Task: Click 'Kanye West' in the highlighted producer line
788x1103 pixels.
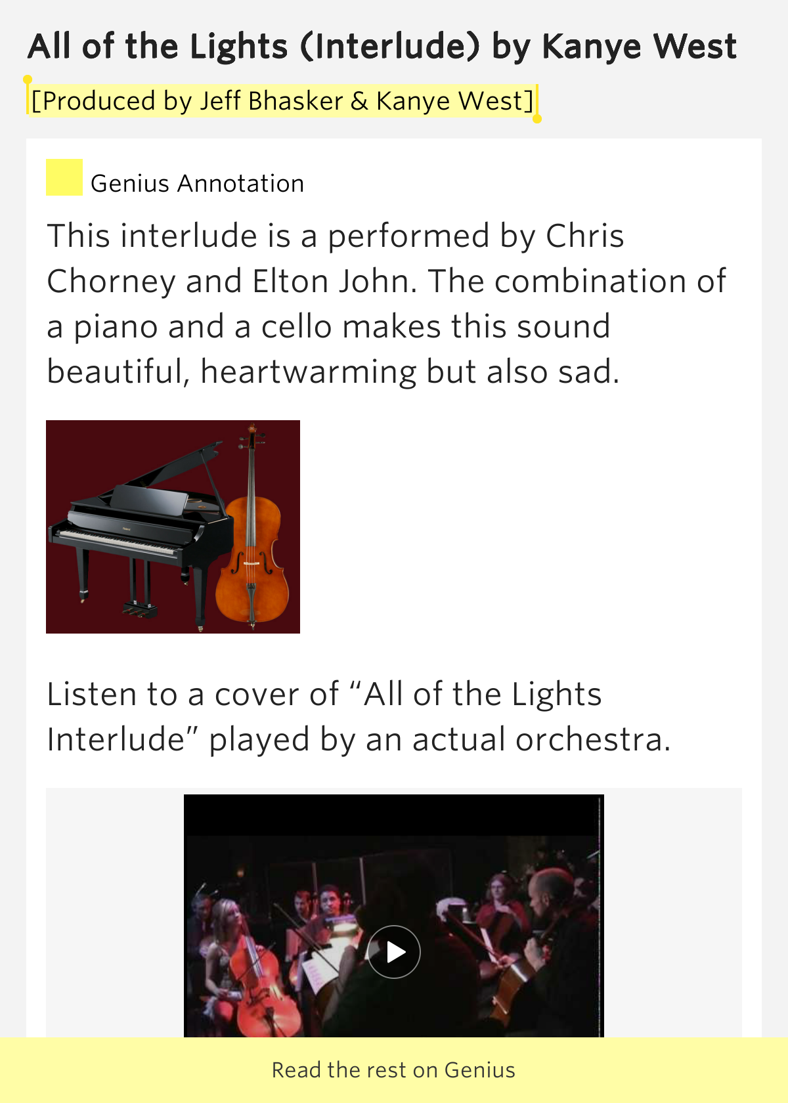Action: click(454, 101)
